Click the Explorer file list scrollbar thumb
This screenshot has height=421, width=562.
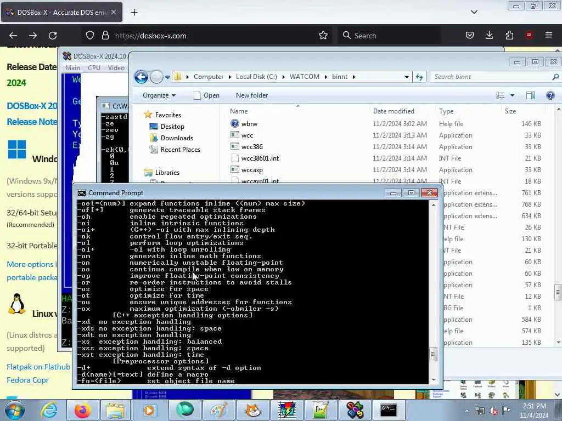click(x=558, y=292)
